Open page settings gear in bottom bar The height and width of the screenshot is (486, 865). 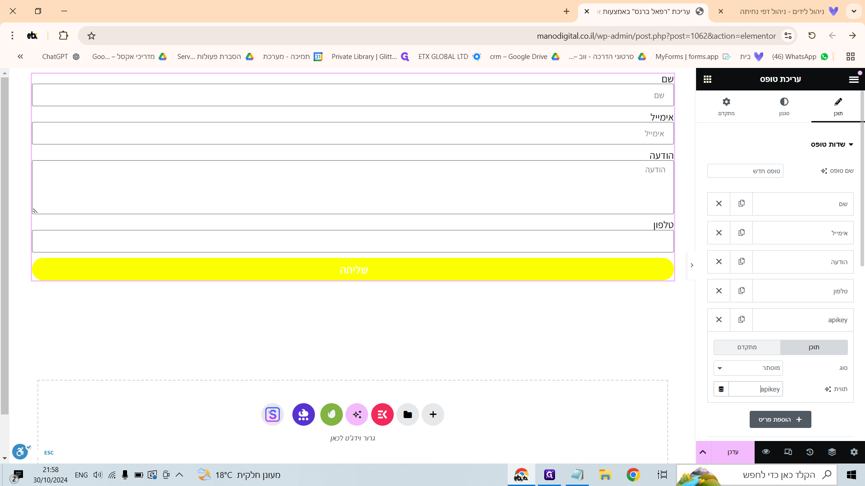click(854, 452)
